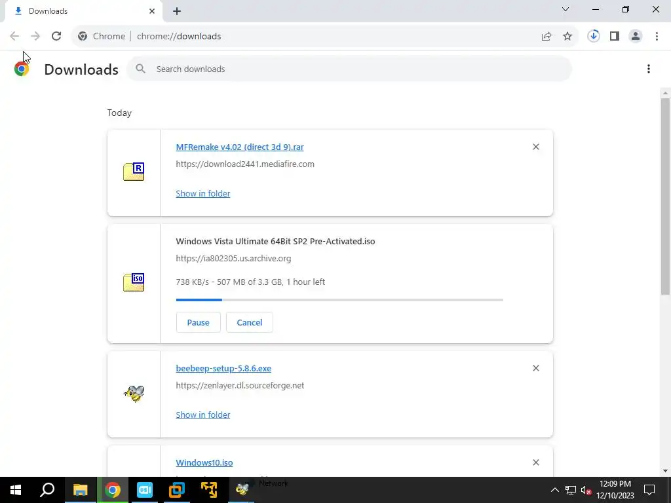The width and height of the screenshot is (671, 503).
Task: Click the address bar URL chrome://downloads
Action: pos(179,37)
